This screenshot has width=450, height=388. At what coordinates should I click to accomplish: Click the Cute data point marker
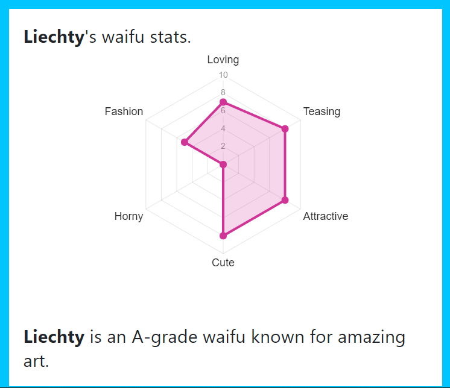(x=223, y=236)
